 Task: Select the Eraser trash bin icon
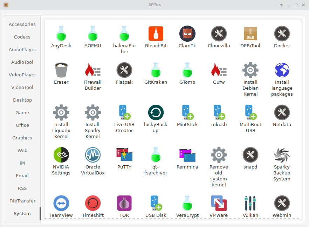[61, 70]
